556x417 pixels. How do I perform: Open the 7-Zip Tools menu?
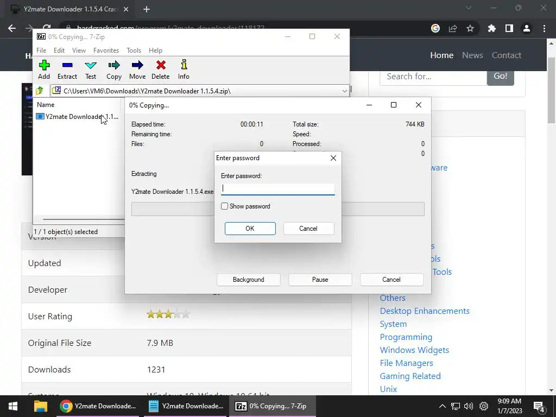tap(134, 50)
